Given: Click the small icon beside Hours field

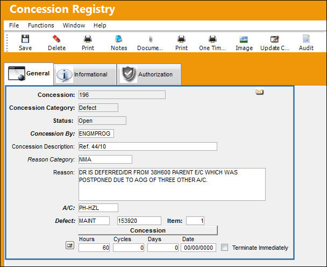Looking at the screenshot, I should tap(70, 245).
